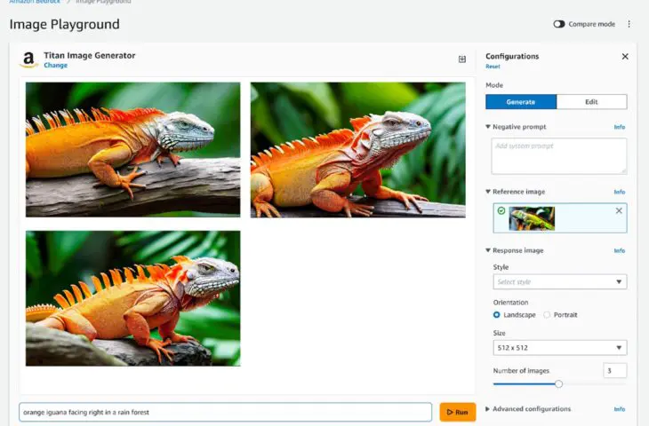Click the Number of images slider handle
The image size is (649, 426).
click(x=558, y=384)
